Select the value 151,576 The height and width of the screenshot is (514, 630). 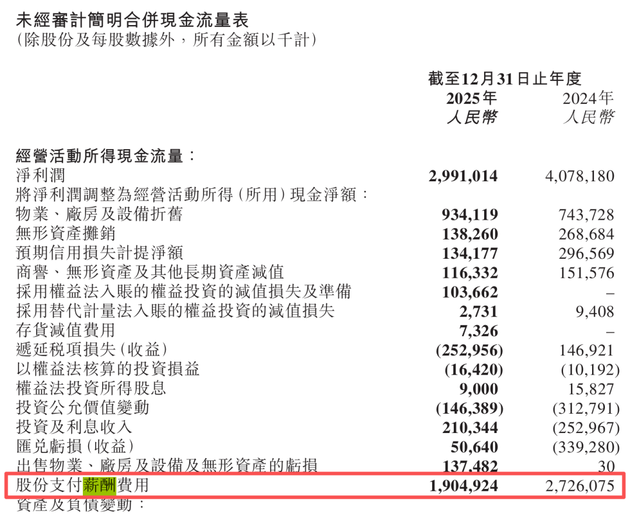coord(587,273)
